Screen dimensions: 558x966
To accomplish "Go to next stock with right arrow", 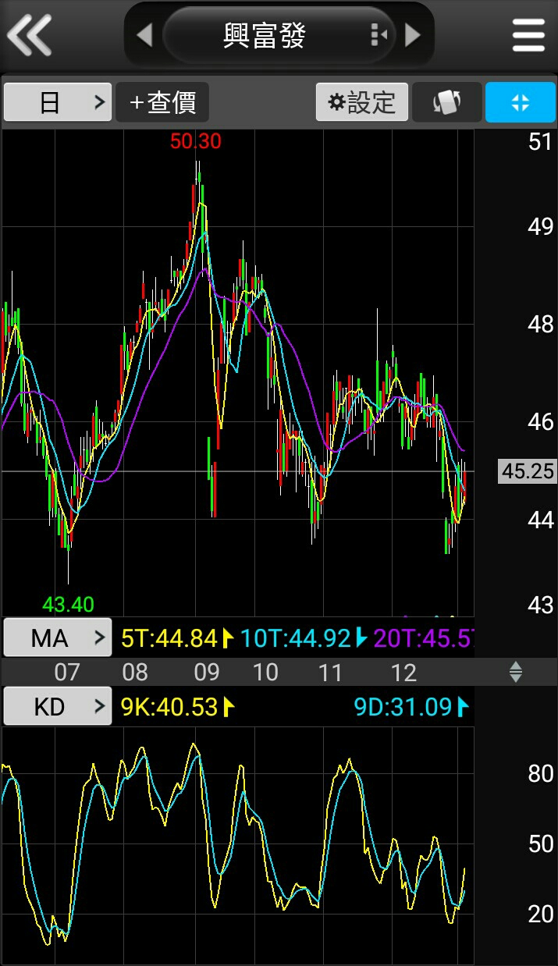I will coord(413,34).
